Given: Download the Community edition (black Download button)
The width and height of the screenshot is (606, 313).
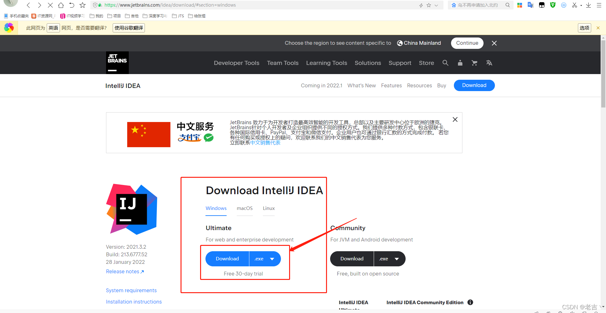Looking at the screenshot, I should coord(352,259).
